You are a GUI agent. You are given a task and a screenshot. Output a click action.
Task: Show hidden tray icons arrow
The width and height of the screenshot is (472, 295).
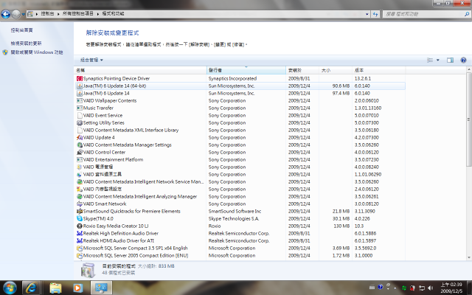tap(395, 288)
